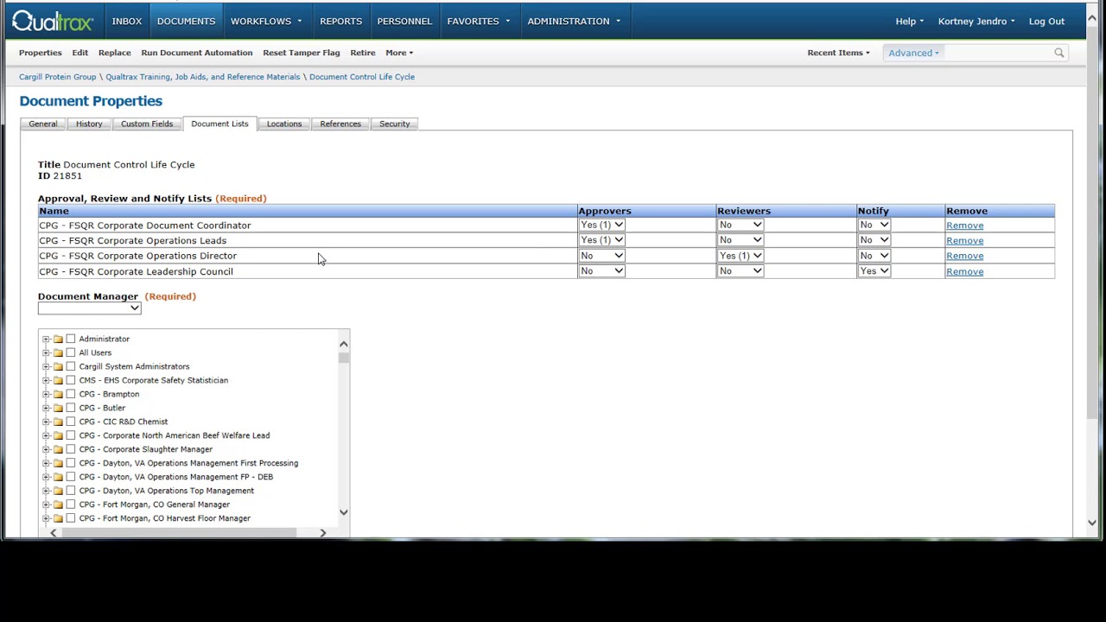Remove the Corporate Document Coordinator row

coord(964,225)
